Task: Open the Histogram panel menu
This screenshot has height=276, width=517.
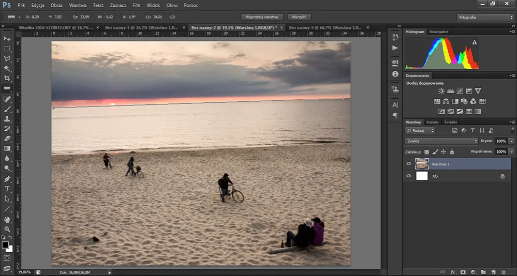Action: pyautogui.click(x=512, y=32)
